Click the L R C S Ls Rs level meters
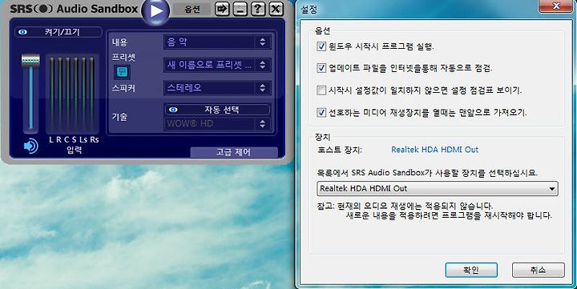 72,94
